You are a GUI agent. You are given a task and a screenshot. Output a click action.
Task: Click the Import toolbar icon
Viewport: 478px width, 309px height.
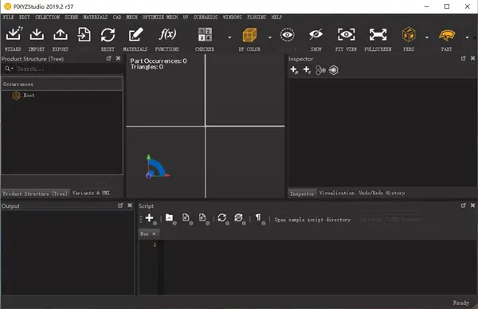pos(37,34)
